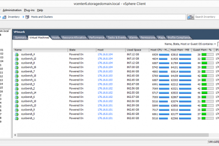Sort by the Name column header
This screenshot has height=146, width=219.
tap(40, 50)
